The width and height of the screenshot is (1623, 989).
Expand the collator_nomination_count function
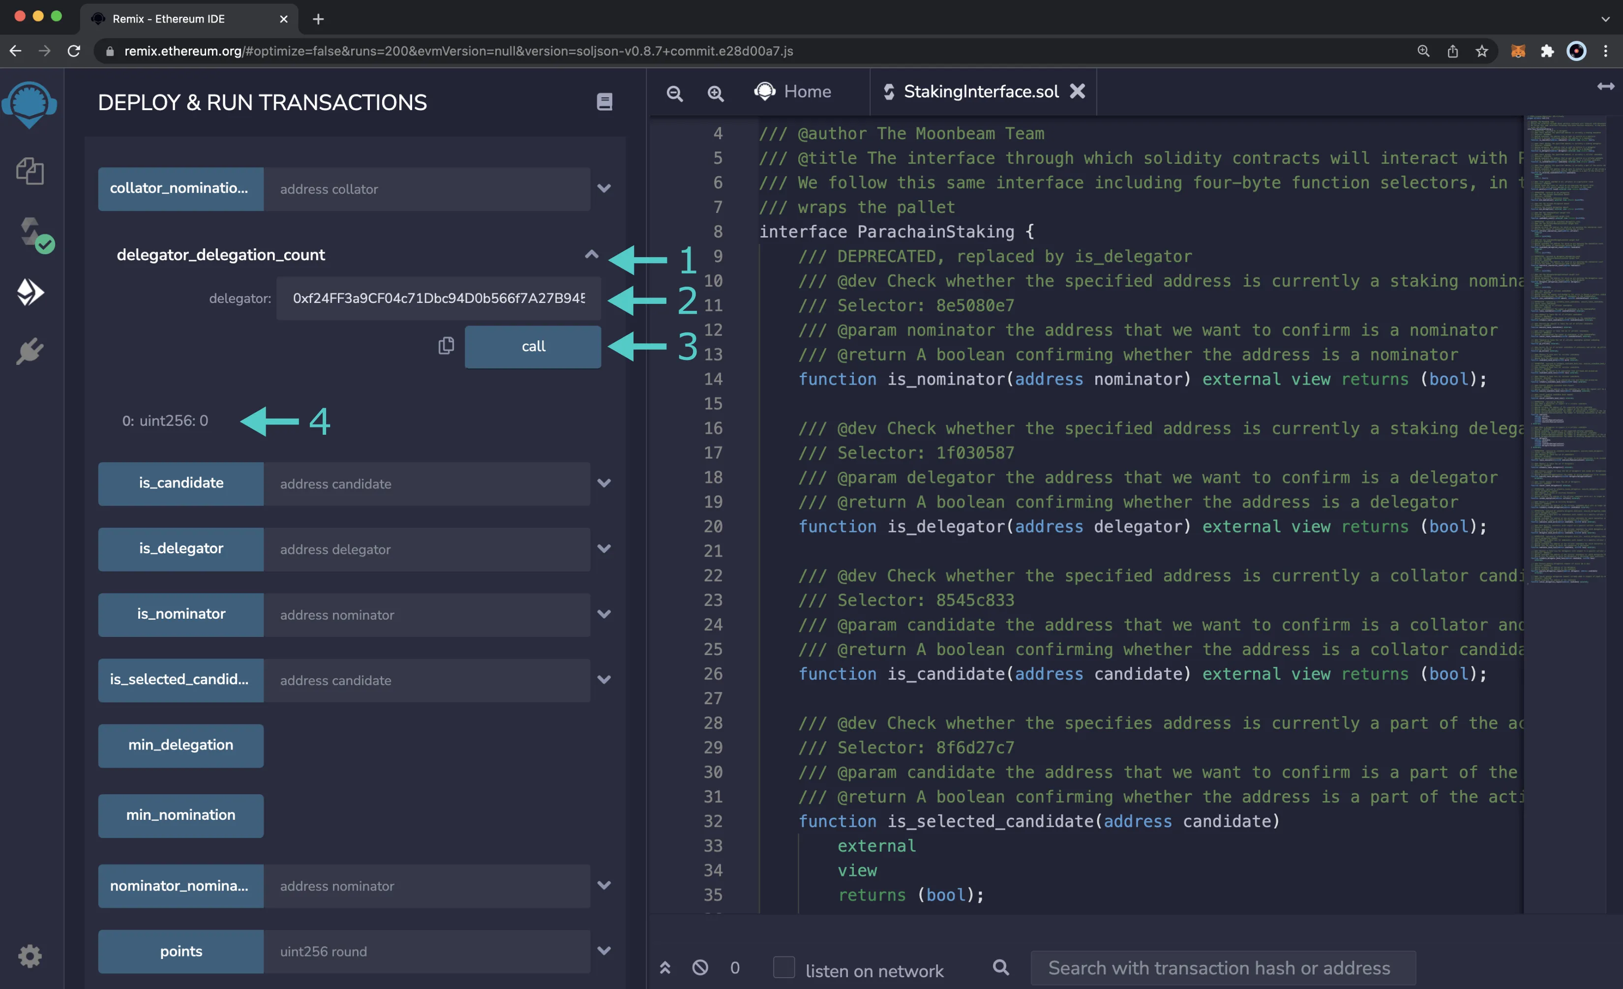pyautogui.click(x=603, y=188)
